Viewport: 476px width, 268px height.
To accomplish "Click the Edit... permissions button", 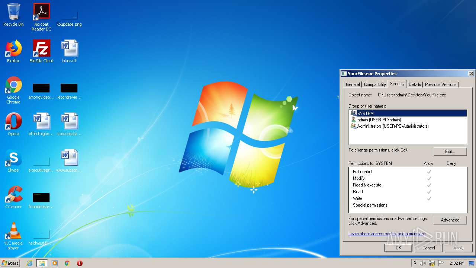I will tap(450, 151).
